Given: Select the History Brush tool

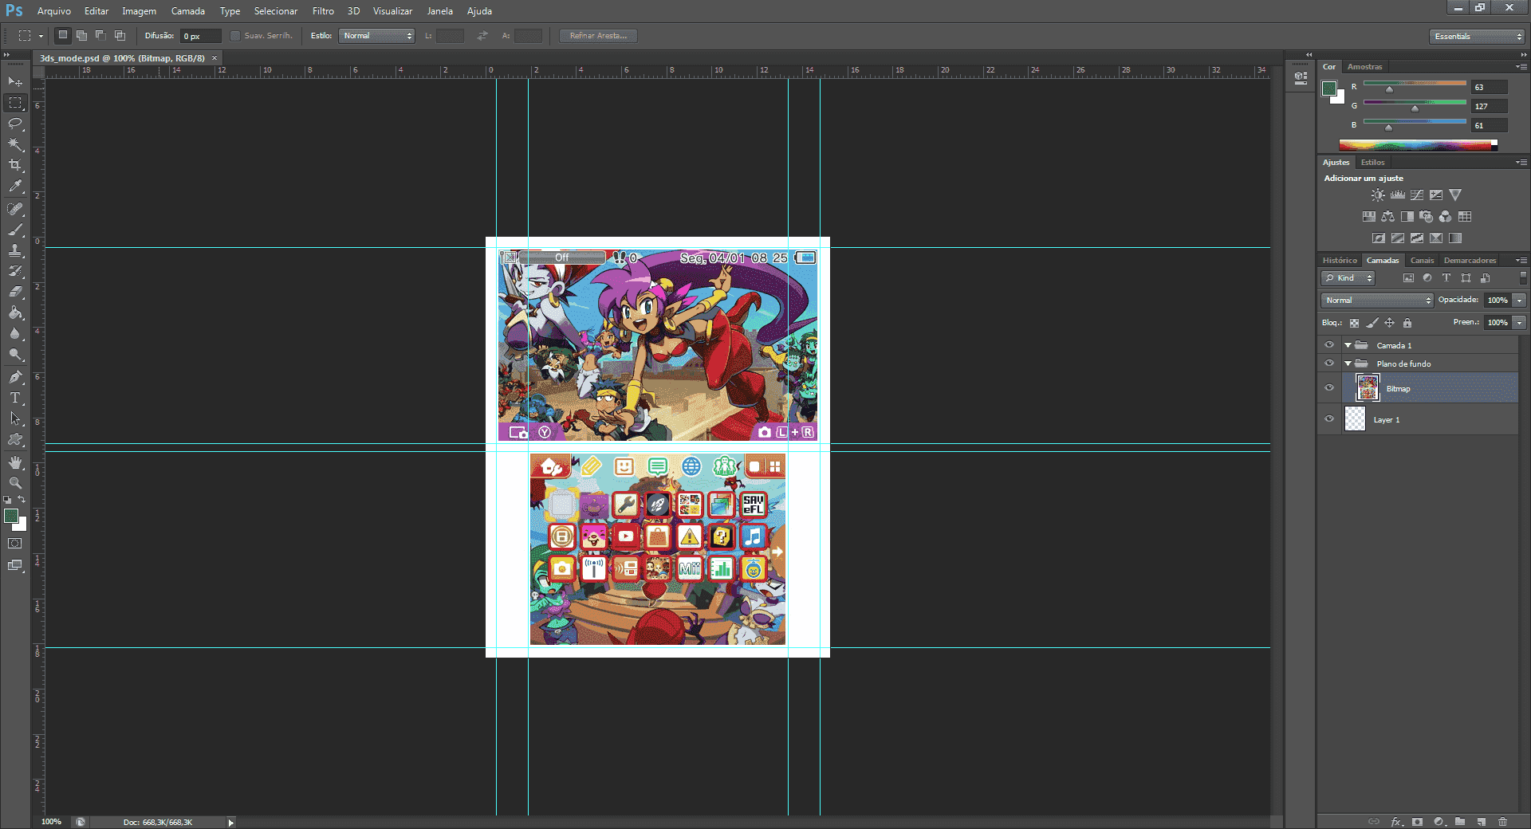Looking at the screenshot, I should tap(15, 271).
